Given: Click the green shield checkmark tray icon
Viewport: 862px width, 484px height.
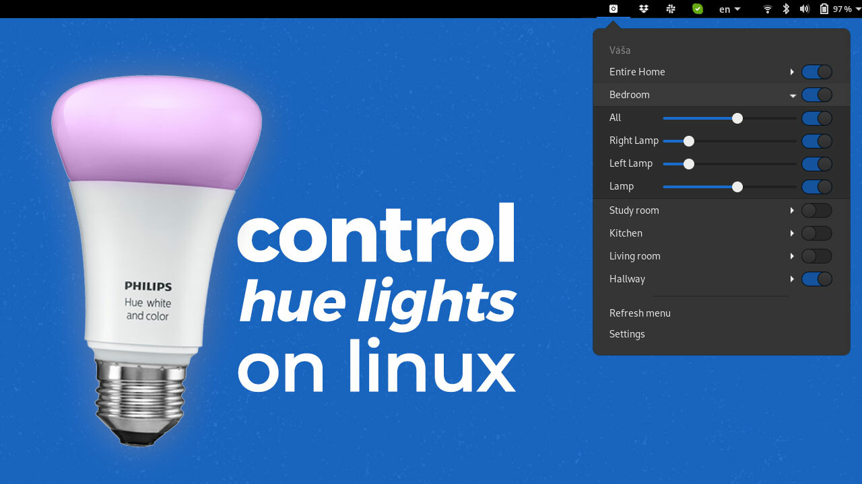Looking at the screenshot, I should [698, 9].
